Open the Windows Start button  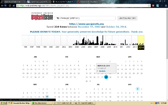click(4, 103)
